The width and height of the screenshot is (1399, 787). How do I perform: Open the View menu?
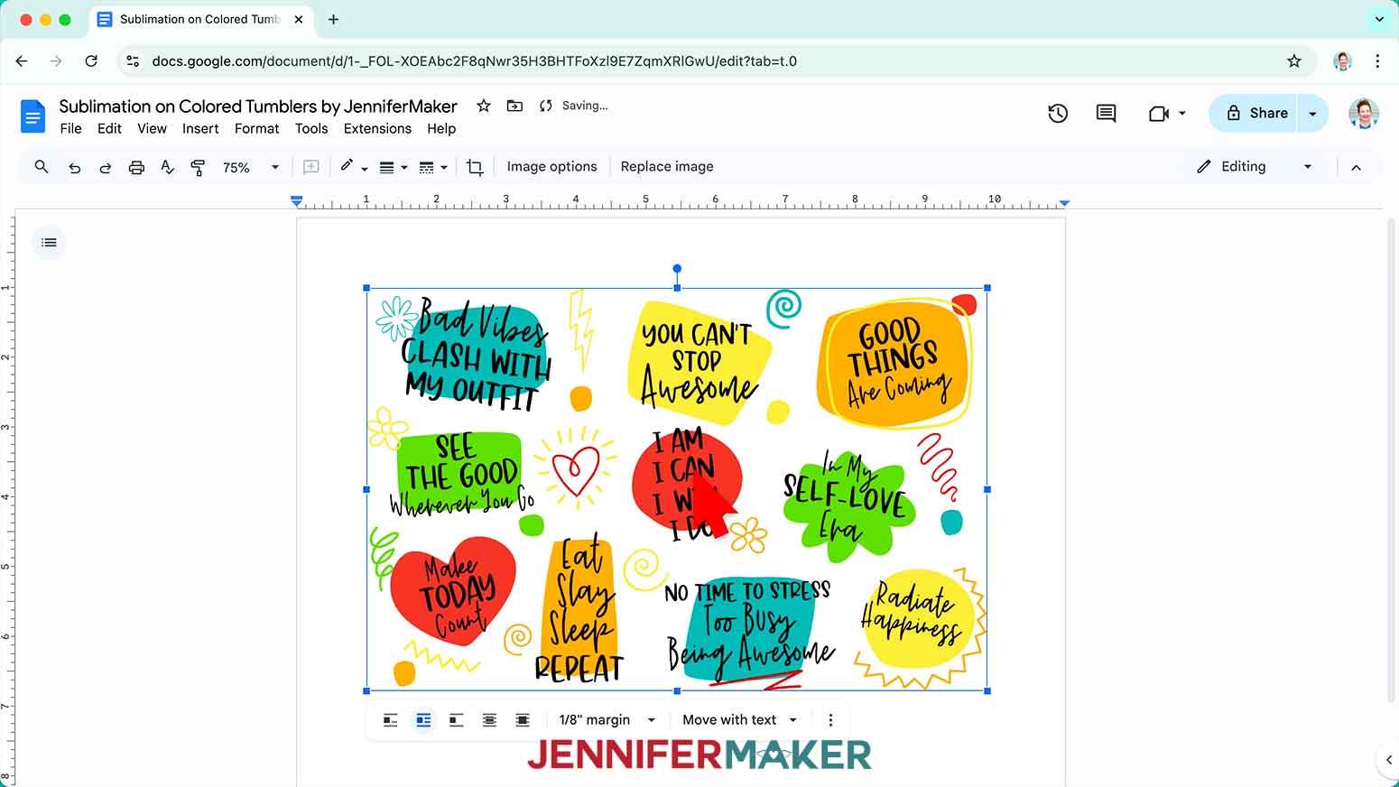click(152, 129)
